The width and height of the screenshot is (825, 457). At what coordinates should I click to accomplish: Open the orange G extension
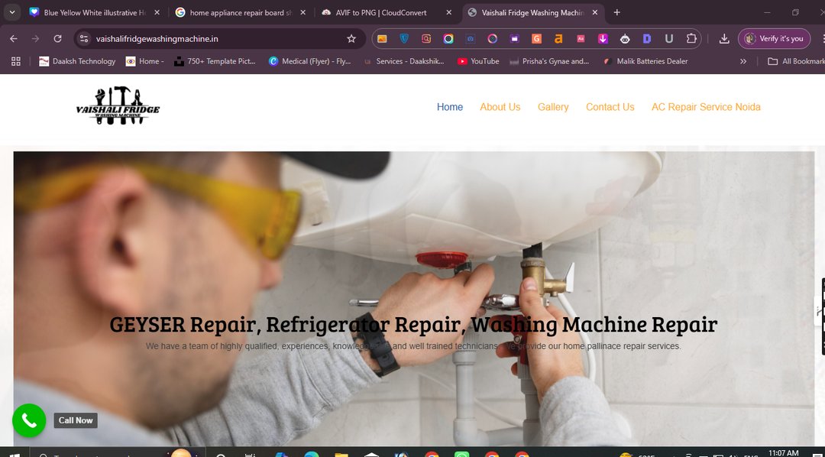537,38
